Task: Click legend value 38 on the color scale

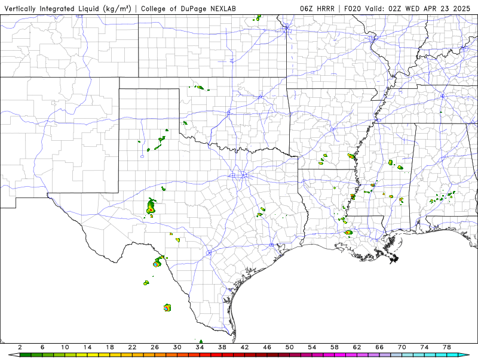Action: click(222, 347)
